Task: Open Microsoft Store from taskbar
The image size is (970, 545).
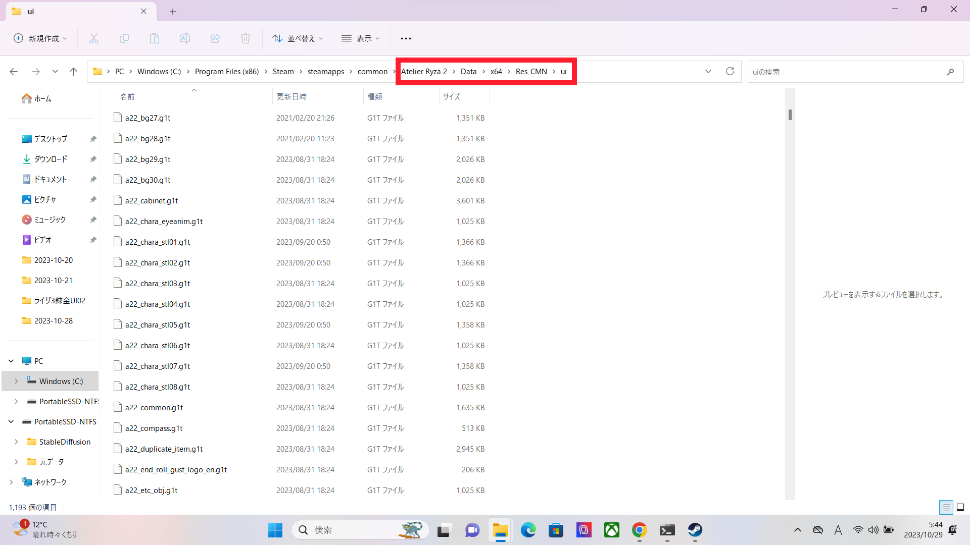Action: tap(556, 530)
